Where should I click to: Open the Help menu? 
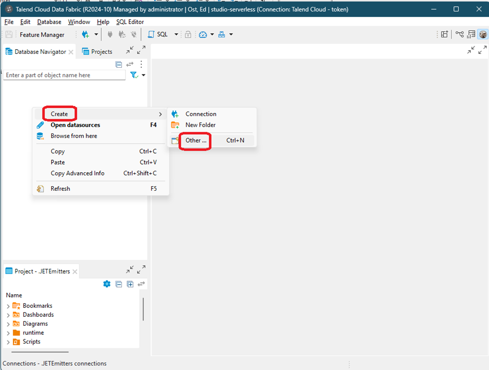(x=103, y=22)
